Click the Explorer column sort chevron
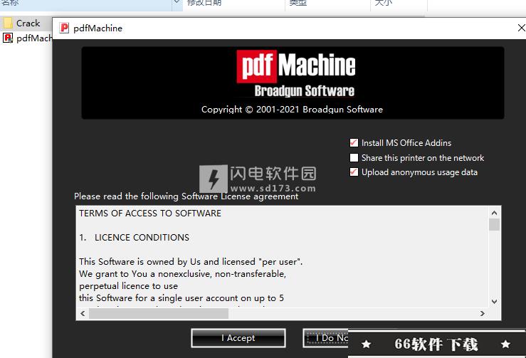Image resolution: width=526 pixels, height=358 pixels. pos(177,2)
